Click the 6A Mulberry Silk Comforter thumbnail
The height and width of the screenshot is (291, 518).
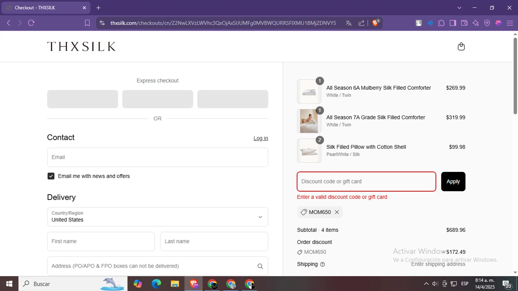point(309,91)
